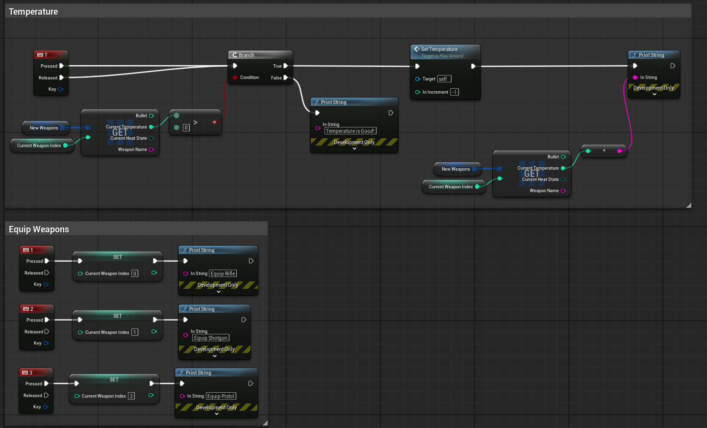Screen dimensions: 707x428
Task: Click the Branch node's Condition input pin
Action: (x=235, y=77)
